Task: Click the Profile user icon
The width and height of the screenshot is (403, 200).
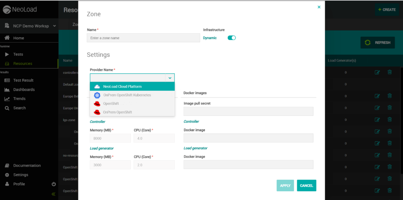Action: point(7,184)
